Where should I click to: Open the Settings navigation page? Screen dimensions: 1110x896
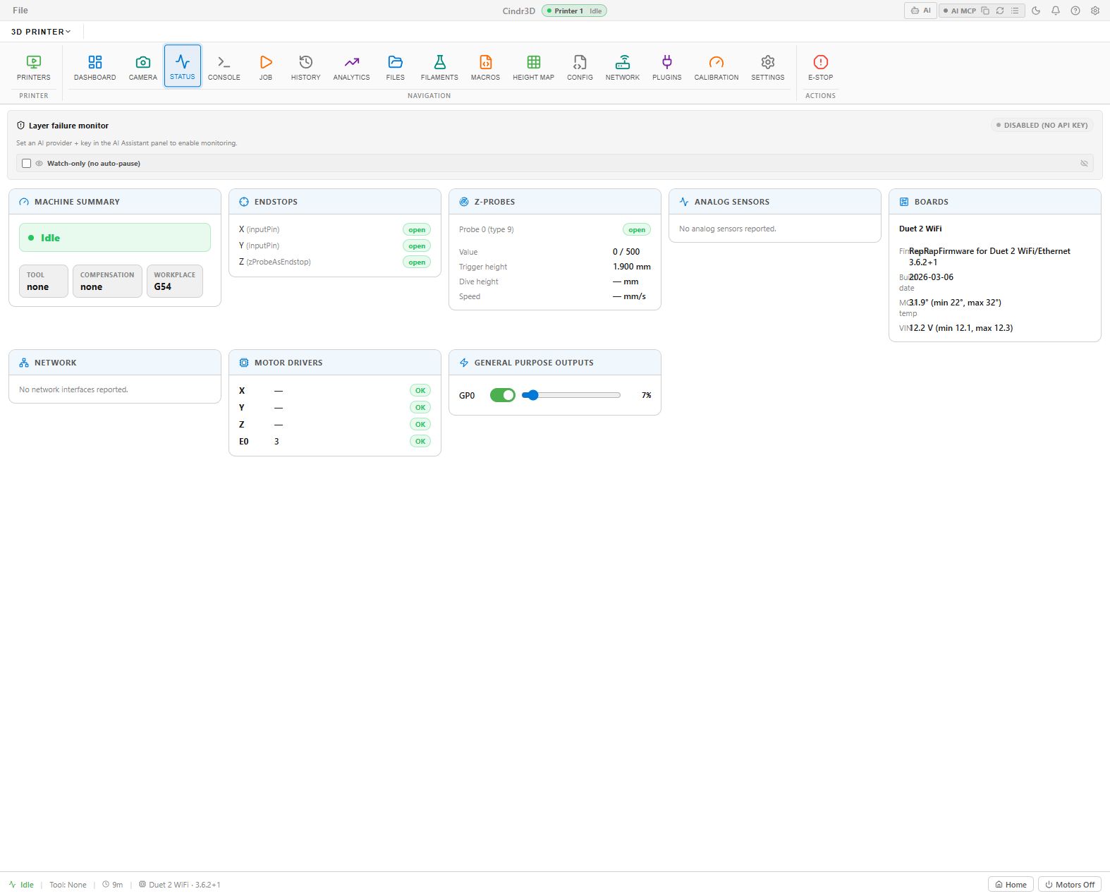point(768,66)
